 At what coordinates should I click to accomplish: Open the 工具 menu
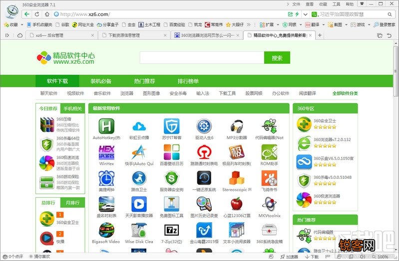(336, 4)
